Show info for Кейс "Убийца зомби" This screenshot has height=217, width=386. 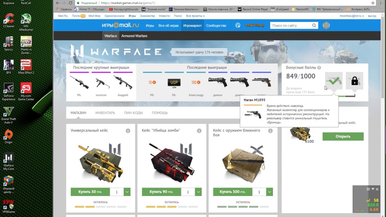[199, 131]
